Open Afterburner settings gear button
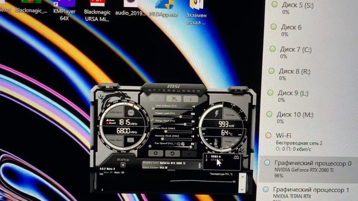This screenshot has height=201, width=358. [x=156, y=154]
